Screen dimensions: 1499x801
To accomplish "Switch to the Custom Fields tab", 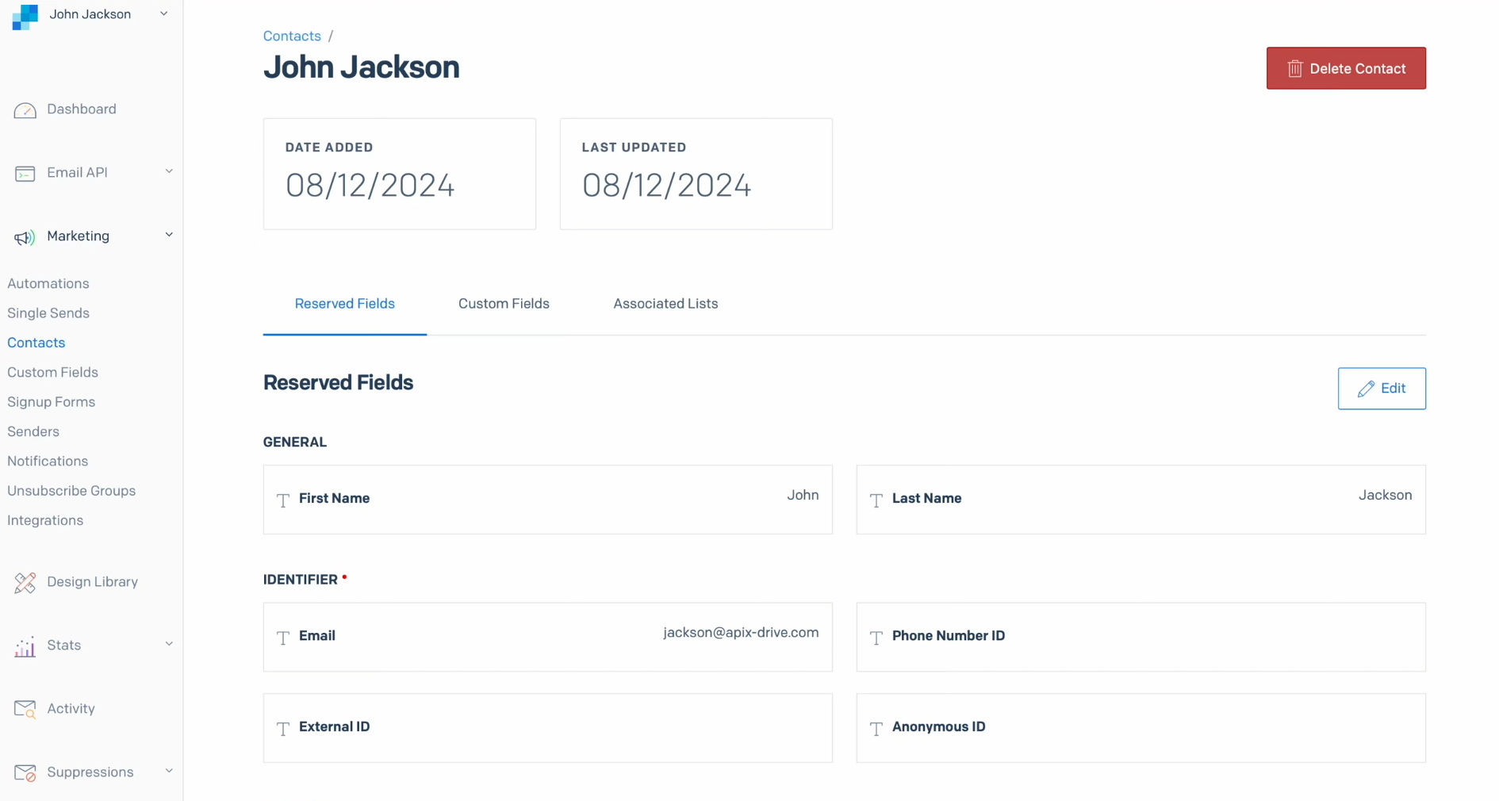I will [x=504, y=304].
